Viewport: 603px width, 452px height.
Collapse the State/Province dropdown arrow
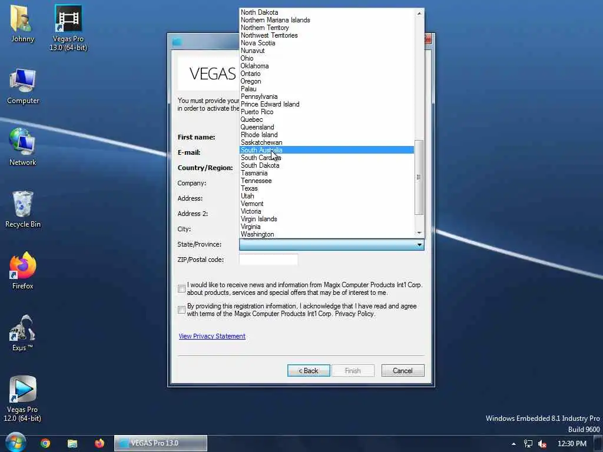coord(419,244)
